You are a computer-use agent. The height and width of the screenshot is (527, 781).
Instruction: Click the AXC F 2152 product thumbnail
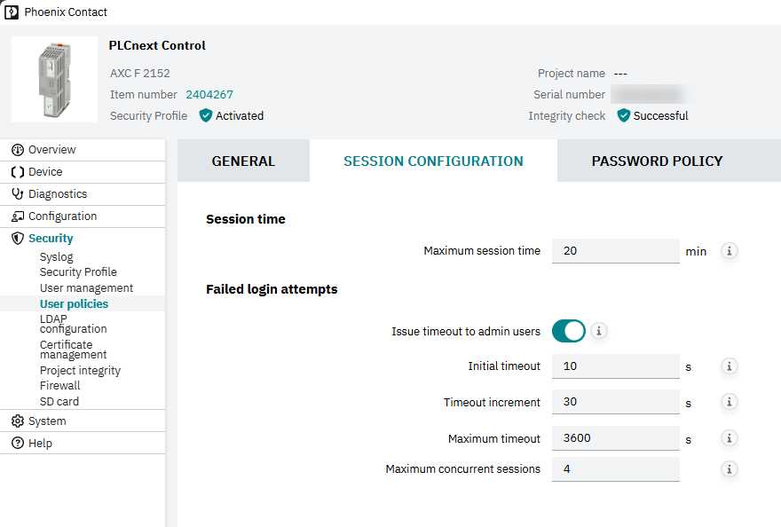coord(54,80)
